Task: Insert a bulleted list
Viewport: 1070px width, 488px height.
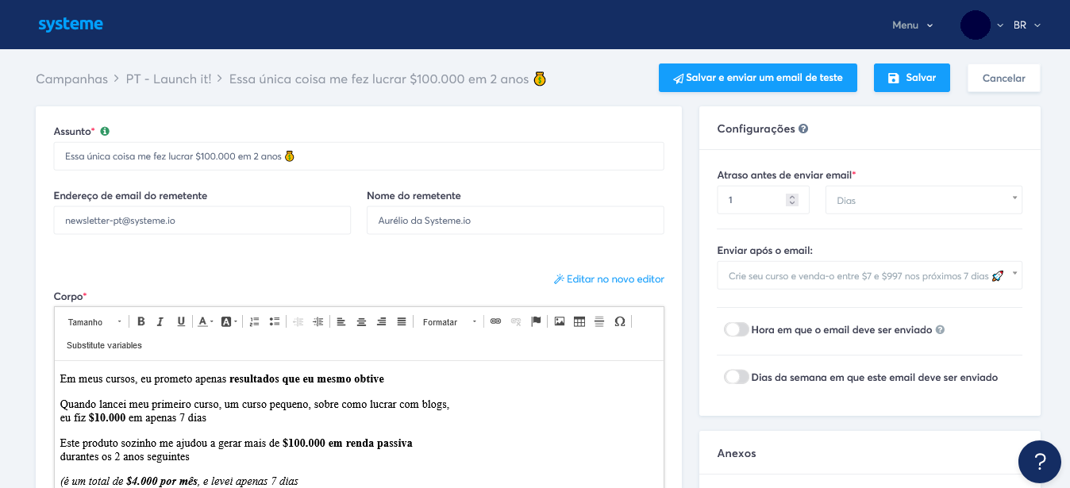Action: coord(275,321)
